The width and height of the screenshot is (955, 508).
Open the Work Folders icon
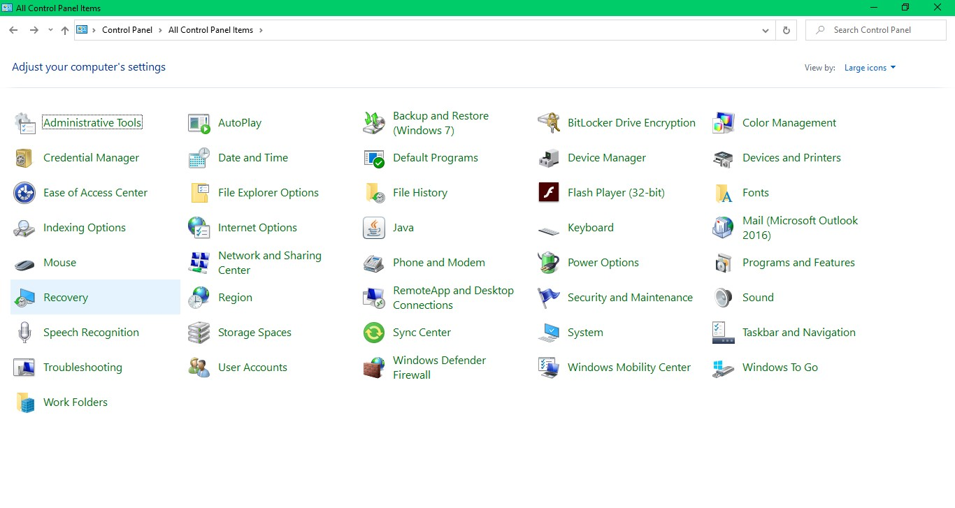[x=24, y=402]
